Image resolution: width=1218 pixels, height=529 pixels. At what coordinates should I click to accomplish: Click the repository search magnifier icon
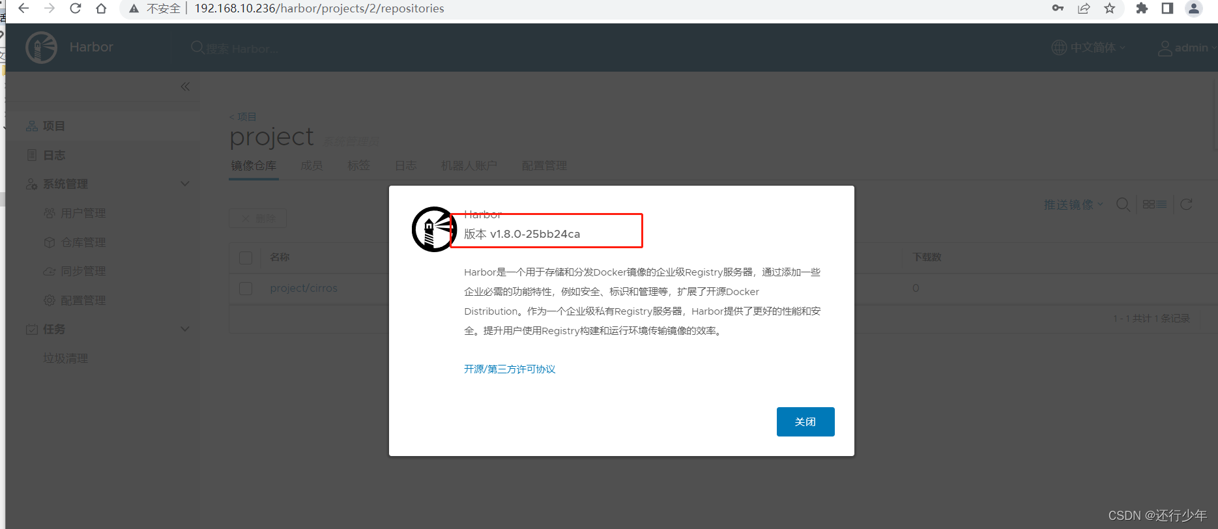pyautogui.click(x=1123, y=205)
